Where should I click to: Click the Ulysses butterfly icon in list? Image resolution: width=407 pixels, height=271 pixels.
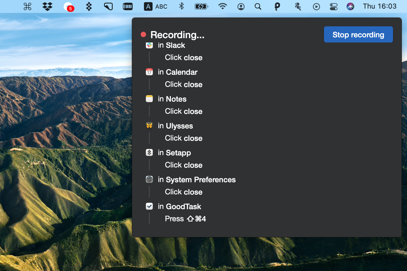tap(149, 126)
